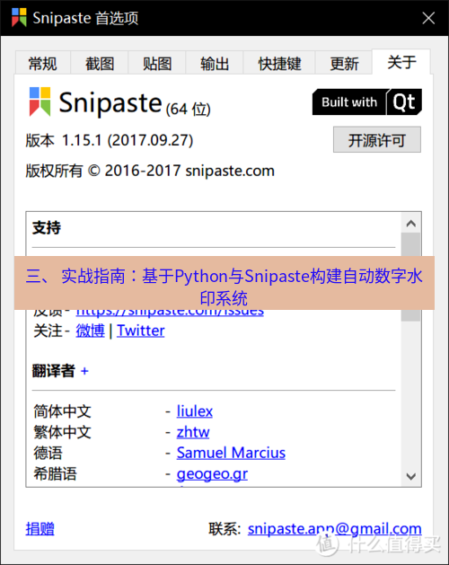Screen dimensions: 449x565
Task: Click the 版权所有 copyright line
Action: 150,171
